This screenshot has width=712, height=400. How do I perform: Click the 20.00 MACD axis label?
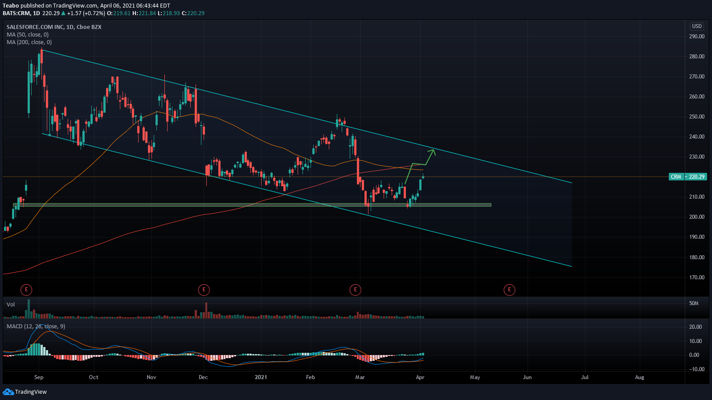696,327
